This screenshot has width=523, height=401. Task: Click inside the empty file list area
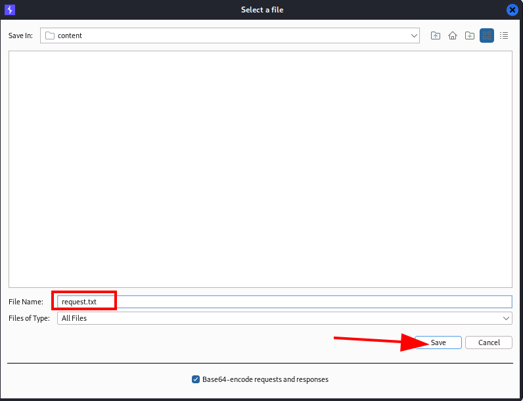[x=260, y=169]
